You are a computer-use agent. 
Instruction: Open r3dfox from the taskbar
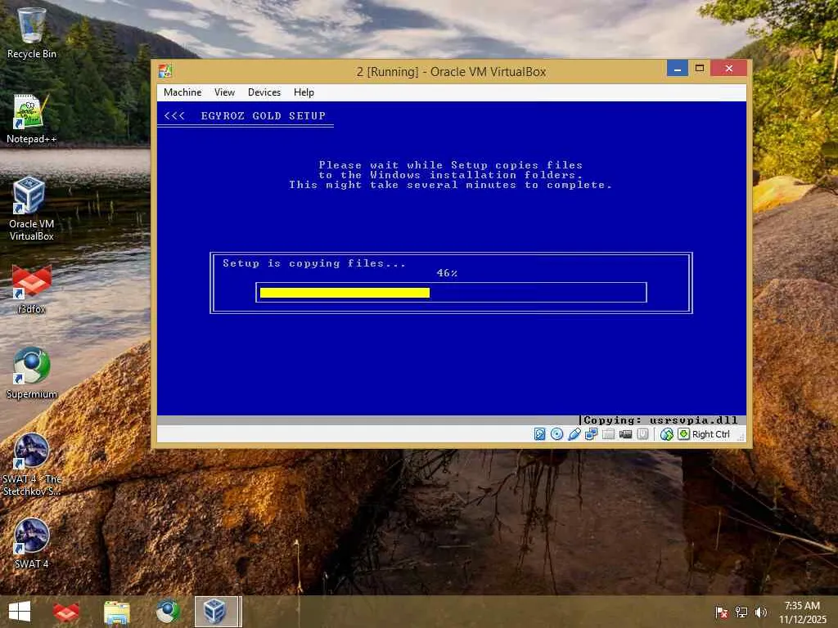click(66, 612)
